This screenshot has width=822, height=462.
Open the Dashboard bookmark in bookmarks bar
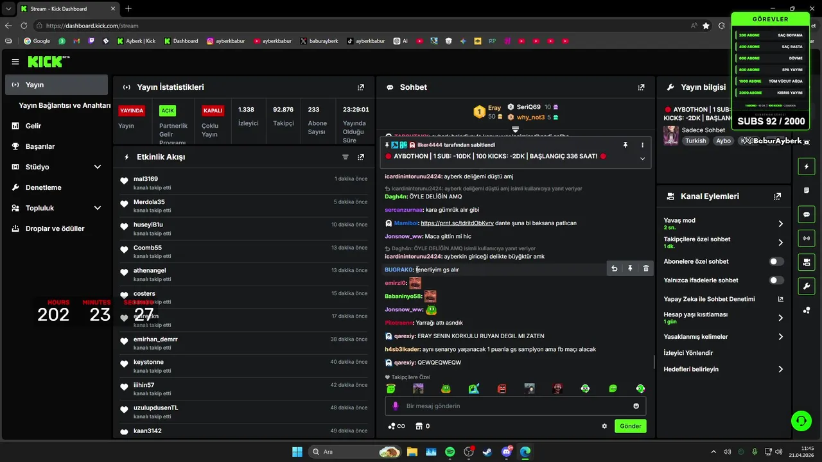tap(181, 41)
